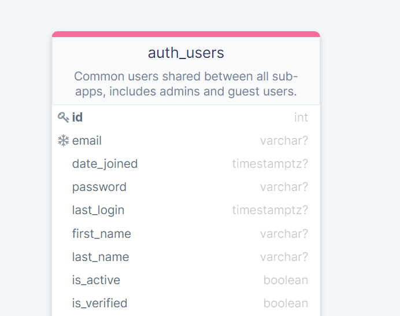Select the table description note text
400x316 pixels.
click(x=186, y=84)
